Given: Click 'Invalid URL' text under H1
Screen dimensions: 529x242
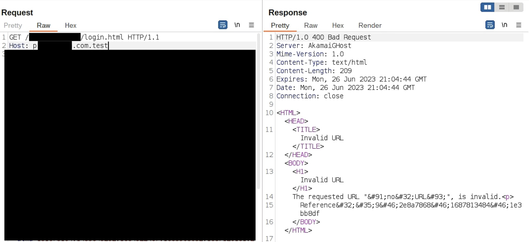Looking at the screenshot, I should [322, 180].
